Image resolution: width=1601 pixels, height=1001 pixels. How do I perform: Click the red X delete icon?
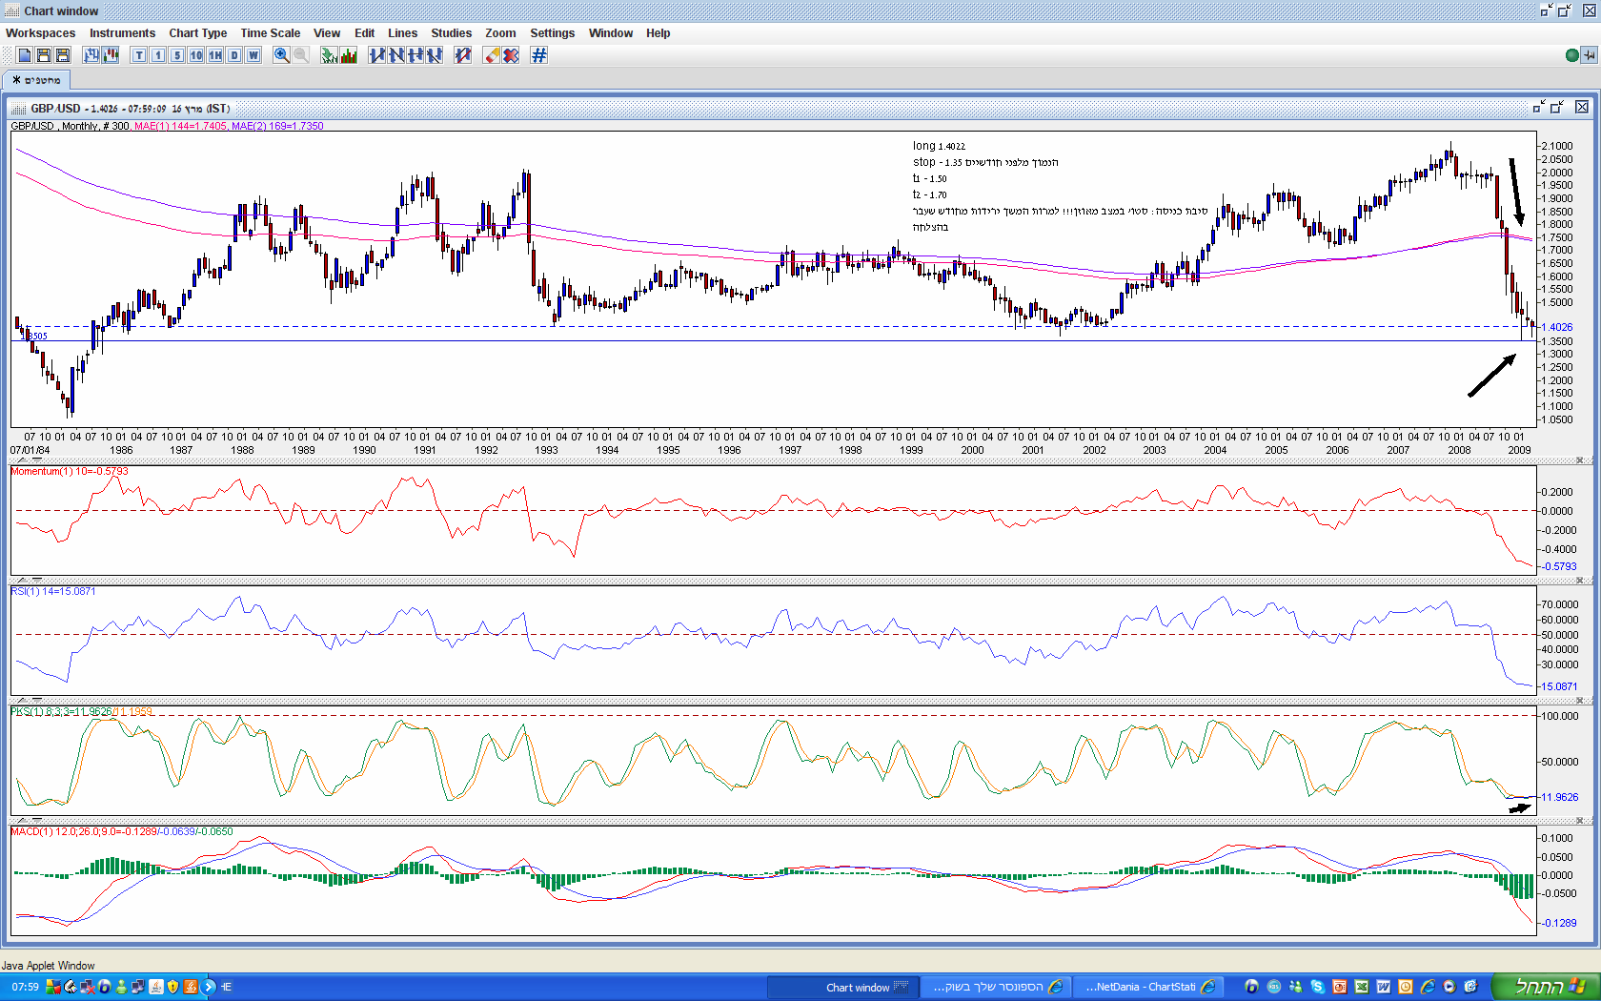[511, 55]
